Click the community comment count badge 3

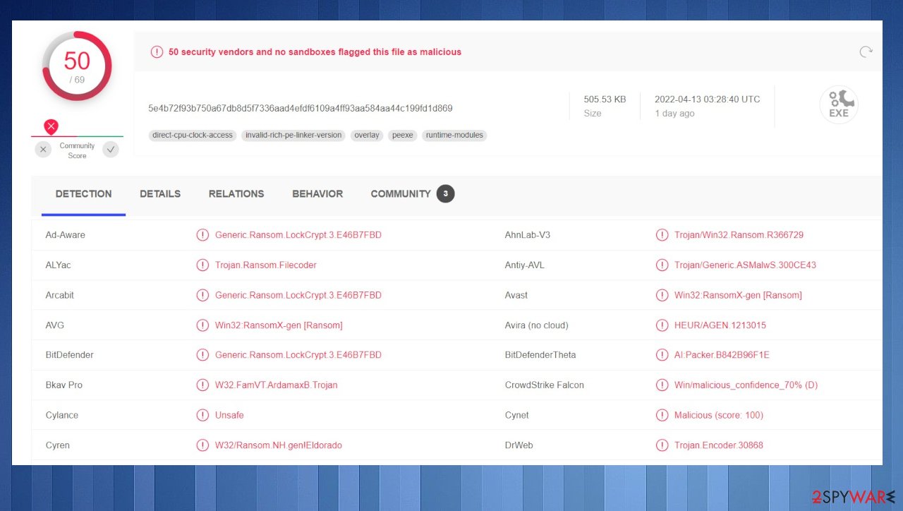tap(445, 194)
